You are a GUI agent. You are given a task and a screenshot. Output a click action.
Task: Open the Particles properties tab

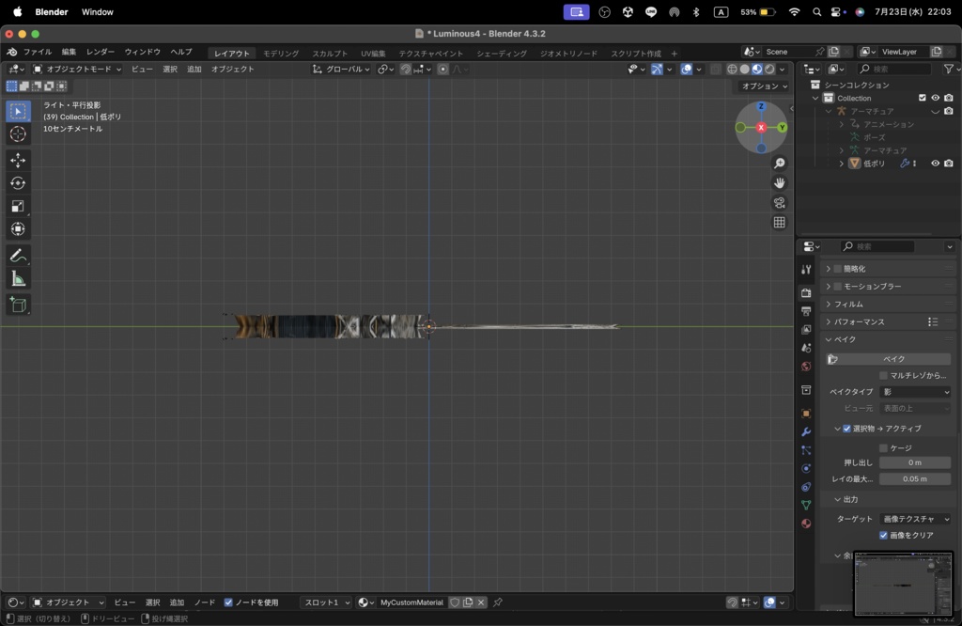[x=806, y=450]
